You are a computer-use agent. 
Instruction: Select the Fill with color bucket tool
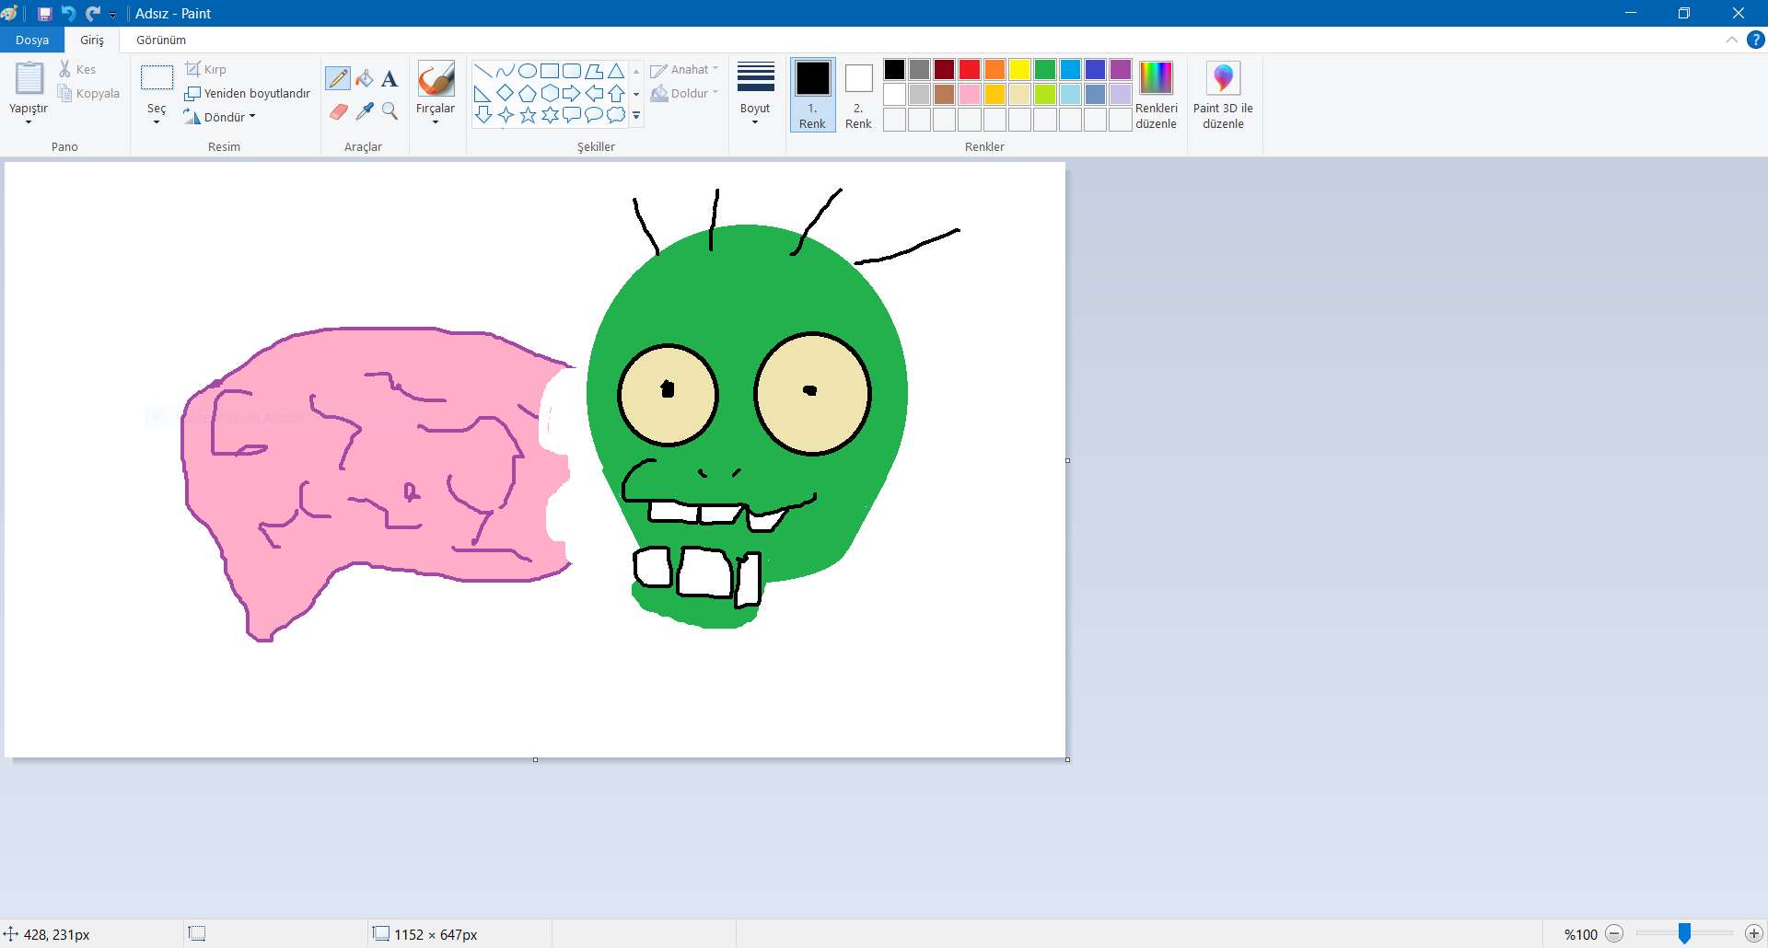[x=365, y=79]
